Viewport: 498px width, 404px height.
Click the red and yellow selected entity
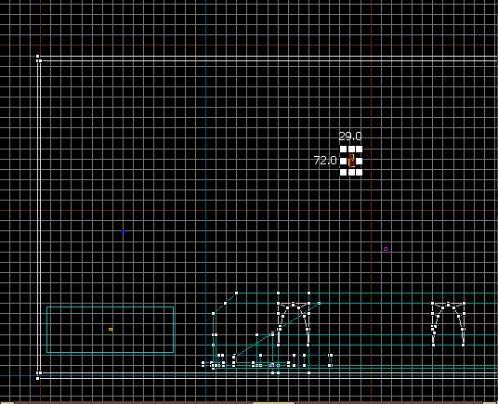(x=351, y=161)
